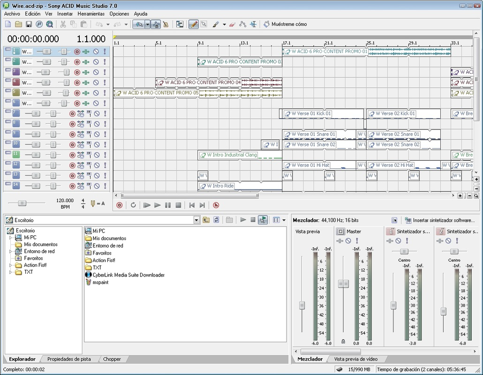Select the Draw pencil tool
The image size is (483, 375).
(193, 24)
